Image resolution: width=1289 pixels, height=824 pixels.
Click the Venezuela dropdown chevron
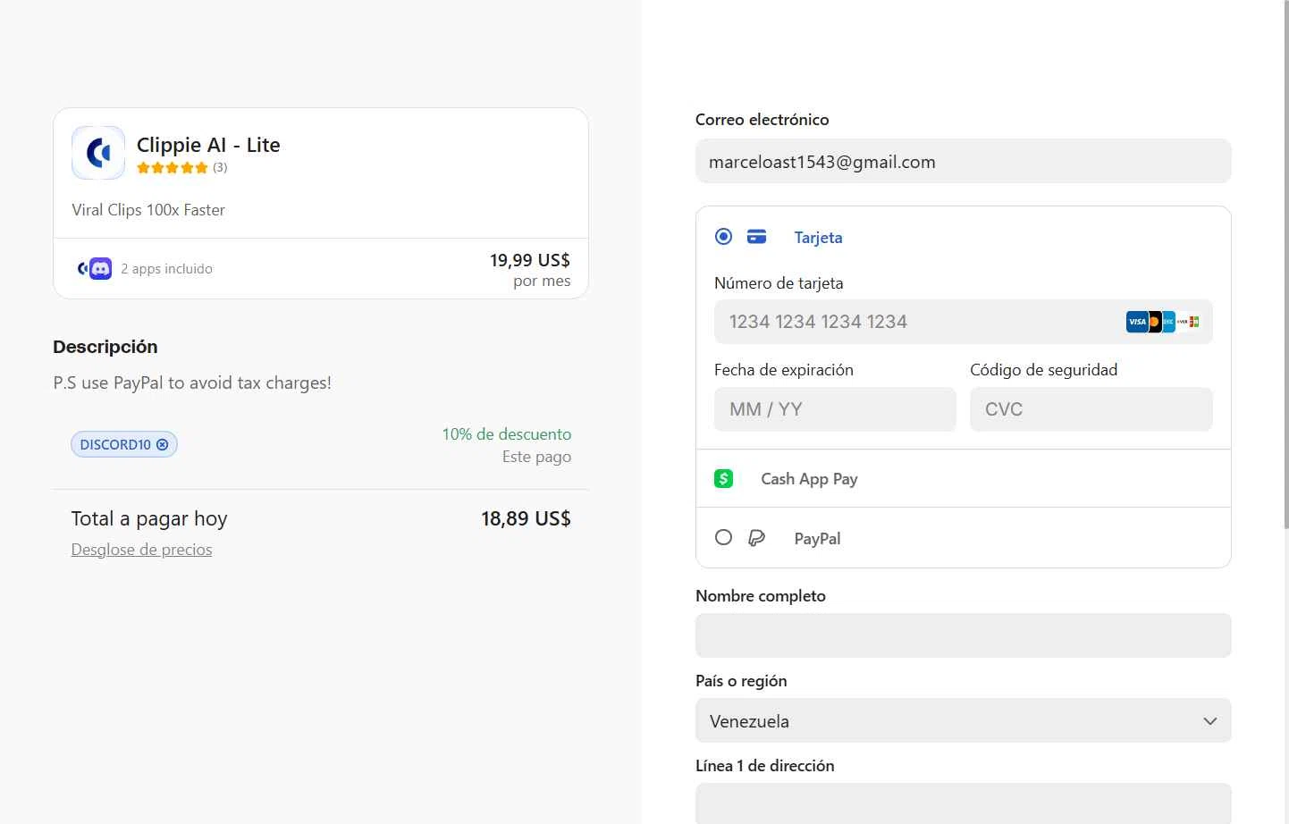[1210, 721]
